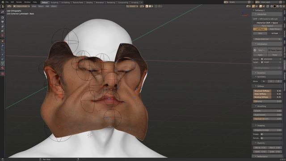Screen dimensions: 286x161
Task: Switch to the Sculpting workspace tab
Action: pyautogui.click(x=55, y=3)
